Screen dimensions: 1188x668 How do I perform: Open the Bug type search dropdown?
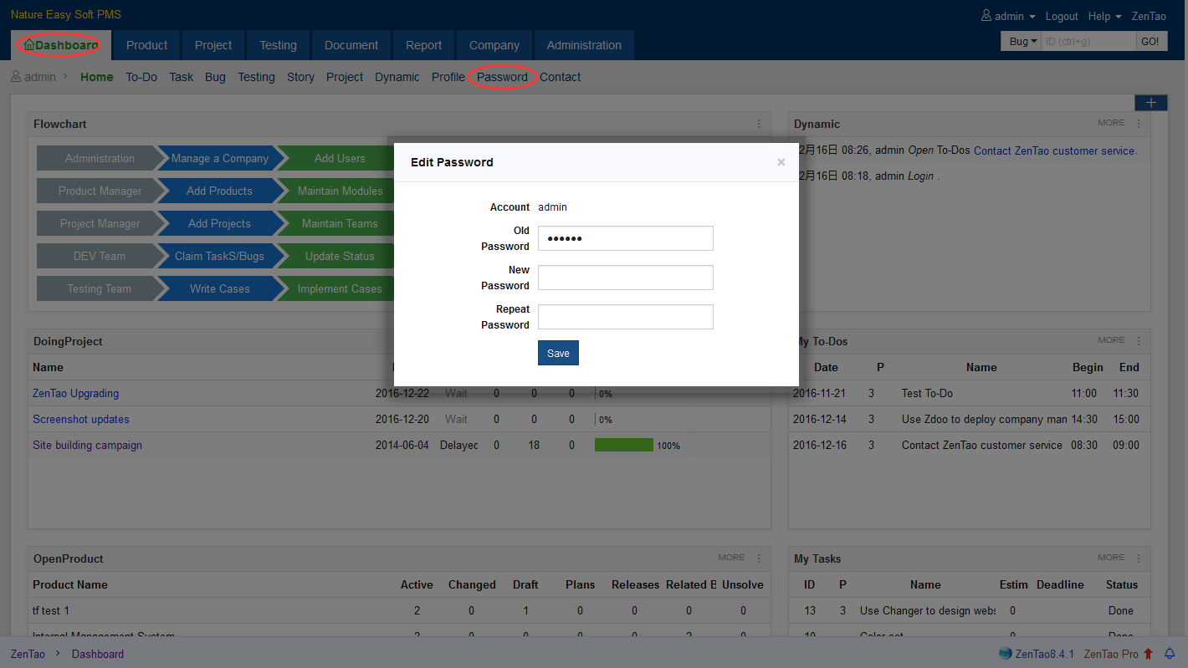pyautogui.click(x=1022, y=41)
